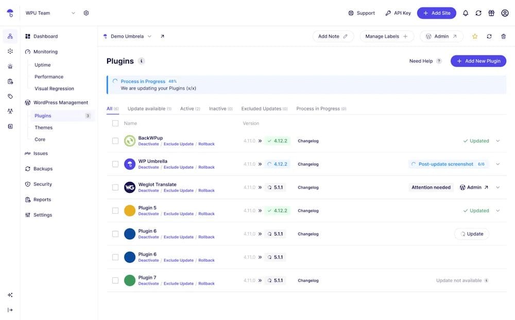Switch to the Update available tab
This screenshot has height=320, width=515.
click(149, 109)
